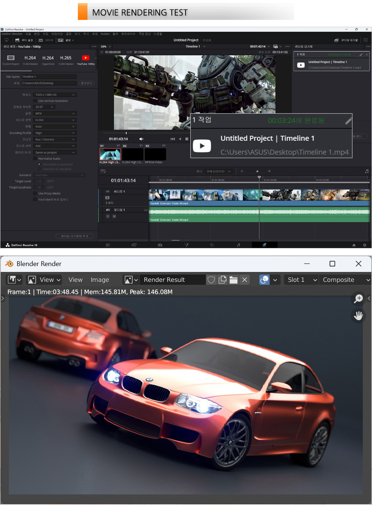Open the 1920 x 1080 HD resolution dropdown
The width and height of the screenshot is (372, 506).
[x=55, y=95]
